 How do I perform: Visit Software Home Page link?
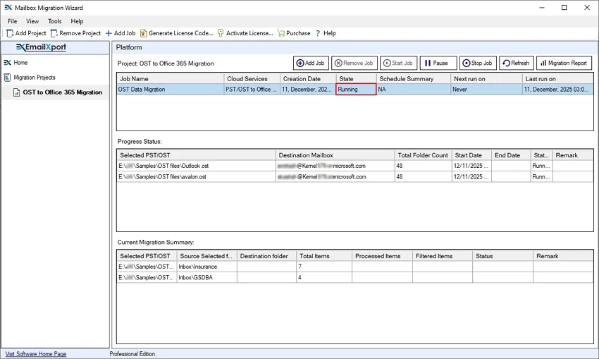coord(36,354)
